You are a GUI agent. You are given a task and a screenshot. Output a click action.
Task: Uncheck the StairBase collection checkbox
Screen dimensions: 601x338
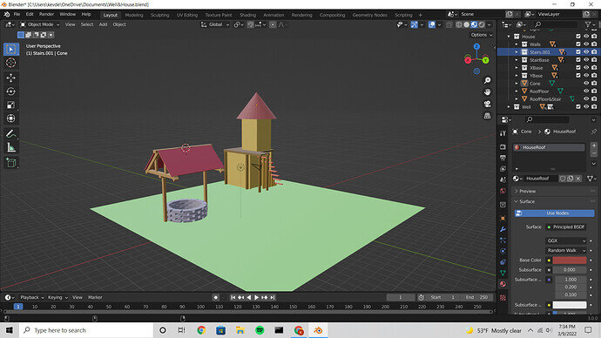point(578,60)
